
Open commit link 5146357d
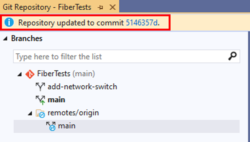[x=142, y=23]
